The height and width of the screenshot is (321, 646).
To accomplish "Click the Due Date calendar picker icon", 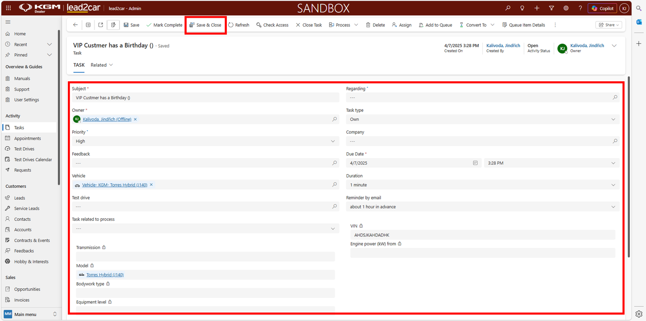I will tap(475, 163).
